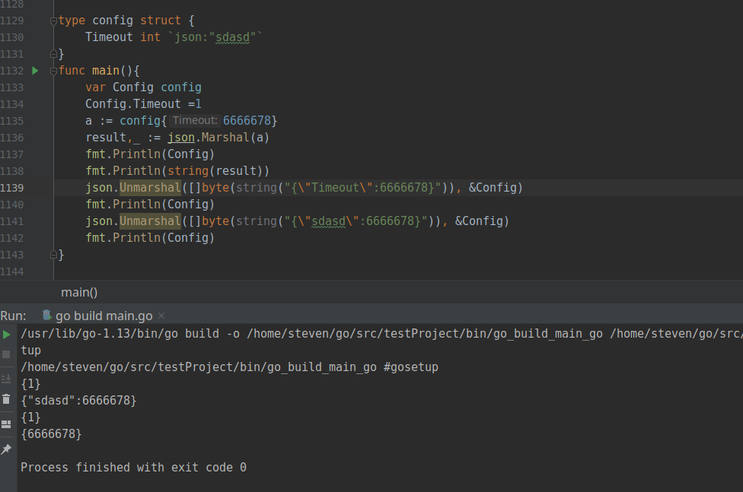Click the scroll to end icon in Run panel
This screenshot has height=492, width=743.
pos(6,379)
